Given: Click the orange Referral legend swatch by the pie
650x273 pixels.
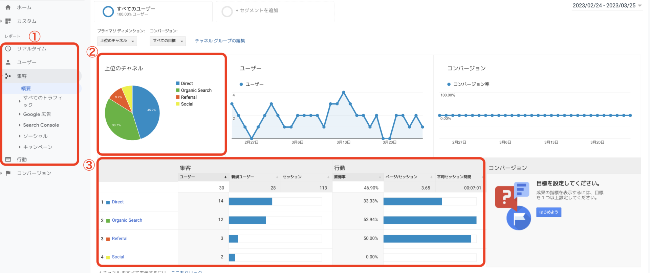Looking at the screenshot, I should [178, 97].
